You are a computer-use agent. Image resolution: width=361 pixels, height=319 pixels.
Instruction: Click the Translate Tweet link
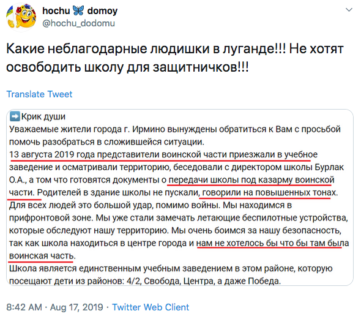coord(39,94)
